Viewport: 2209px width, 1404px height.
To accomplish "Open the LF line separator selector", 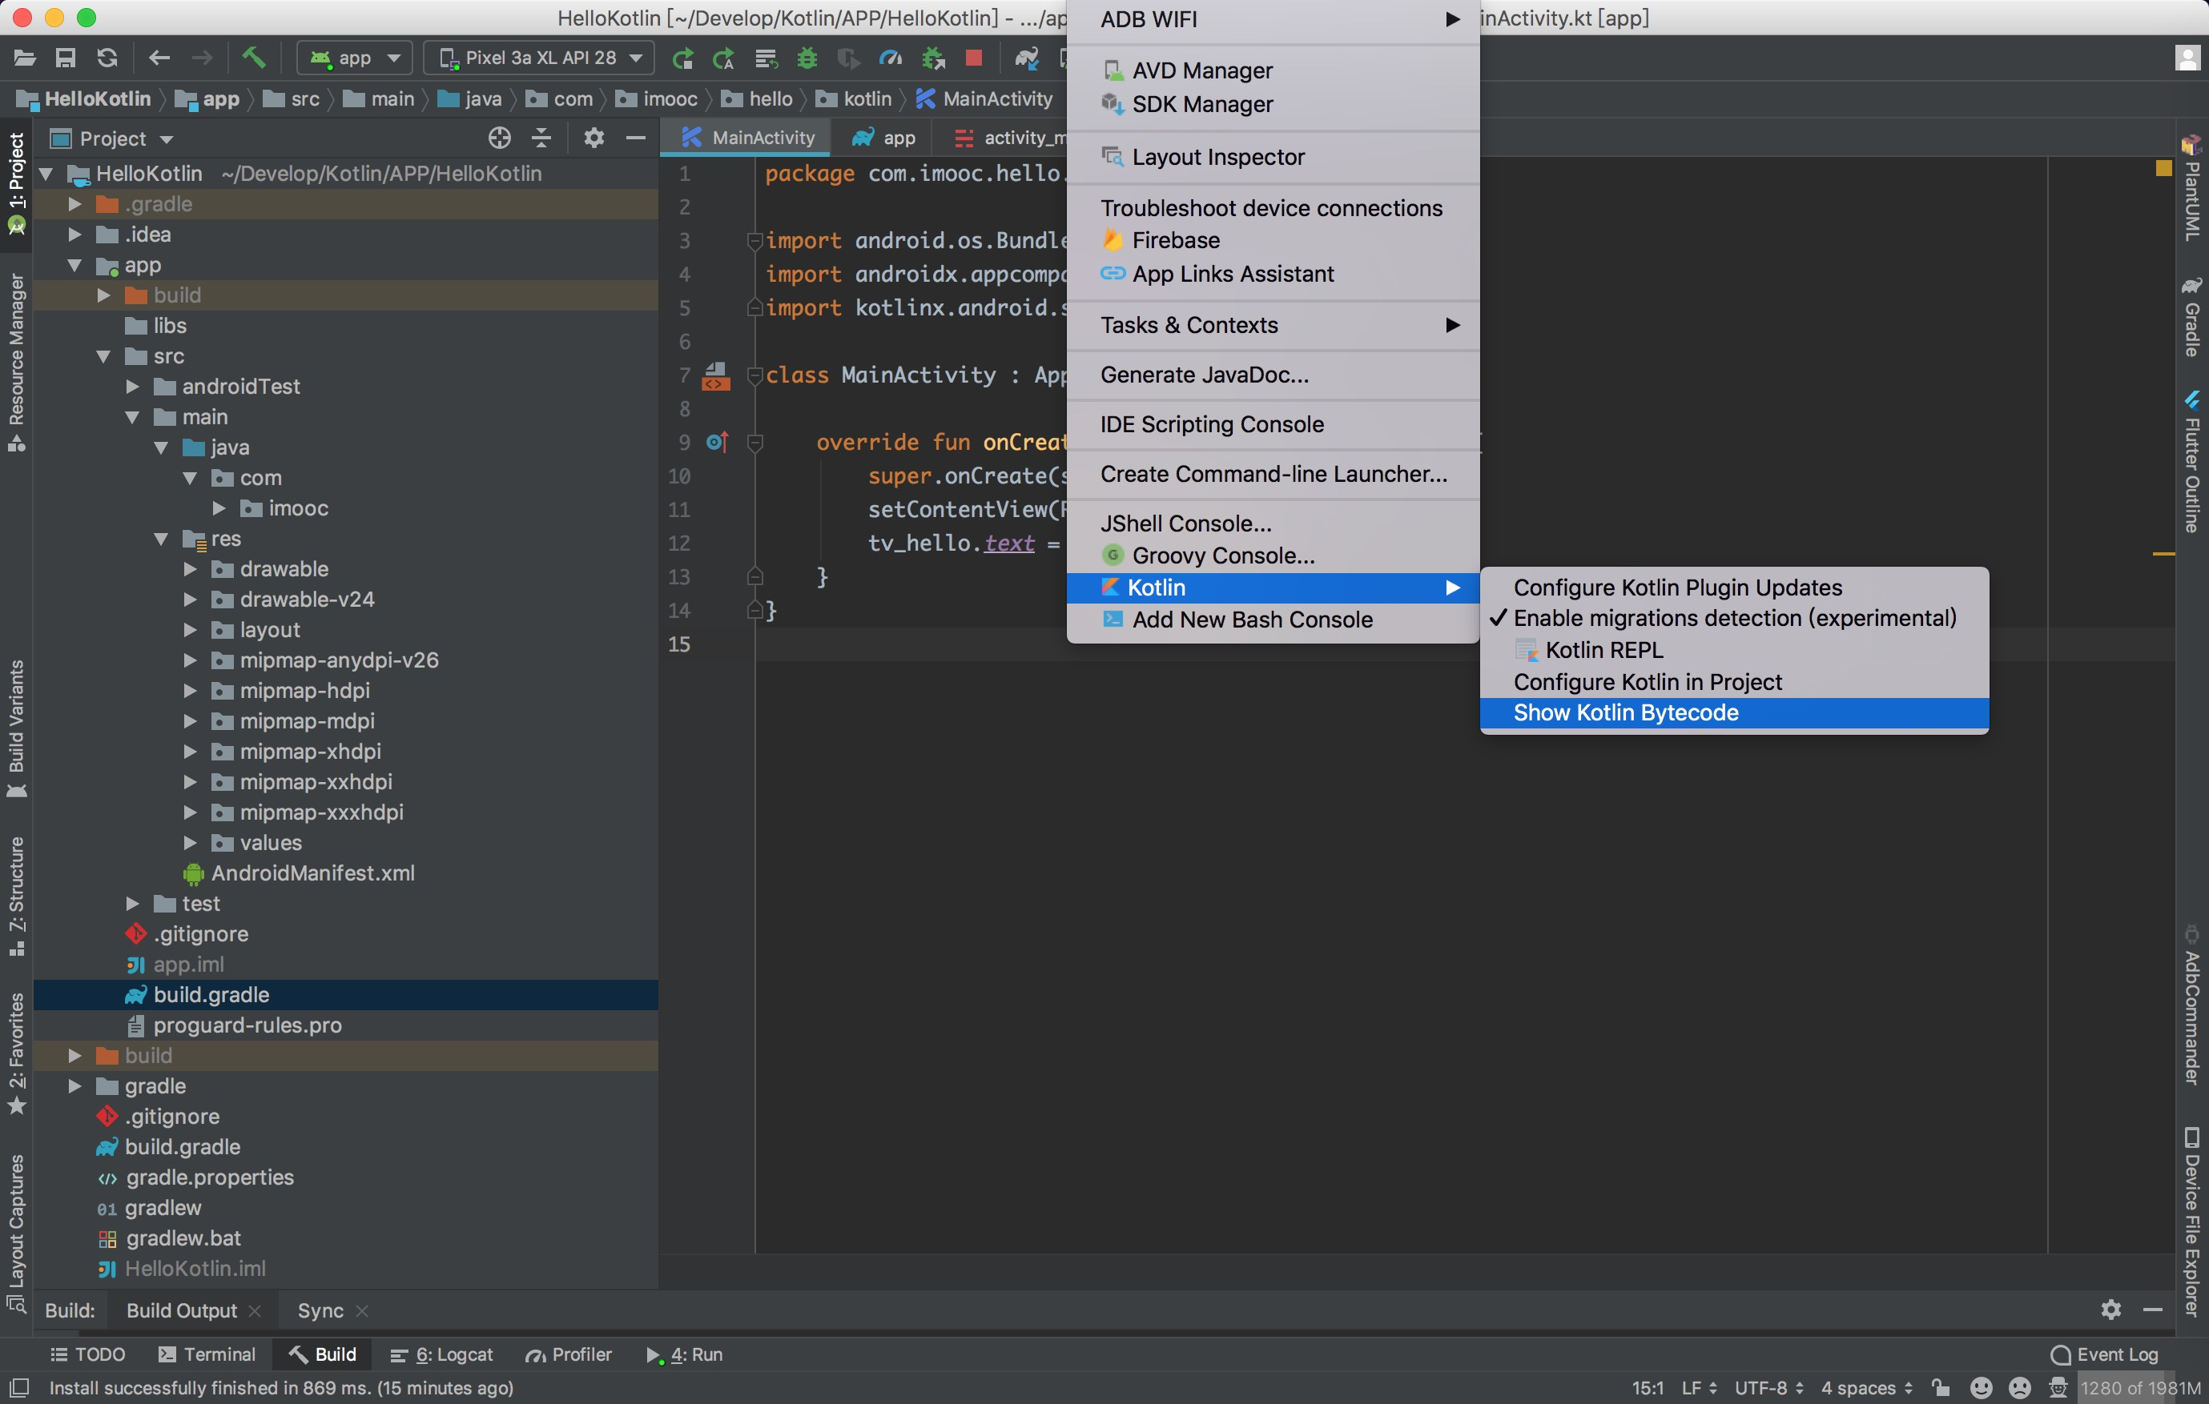I will pos(1699,1387).
